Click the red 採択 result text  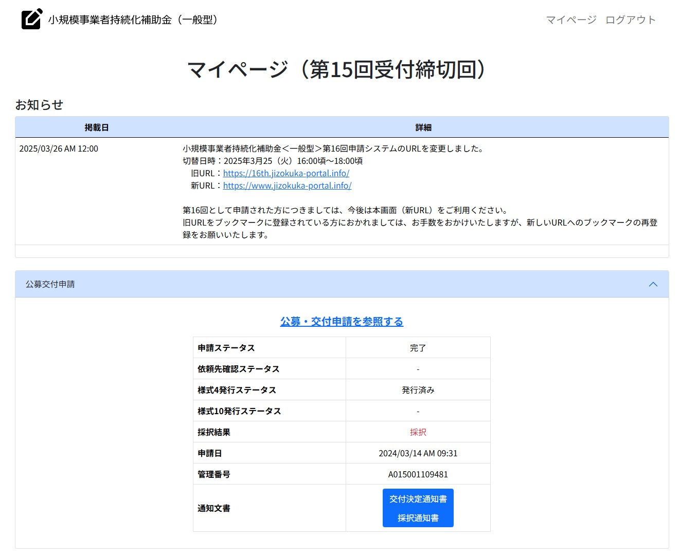pos(418,432)
